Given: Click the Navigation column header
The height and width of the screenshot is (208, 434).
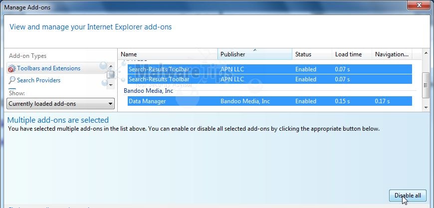Looking at the screenshot, I should pos(392,54).
